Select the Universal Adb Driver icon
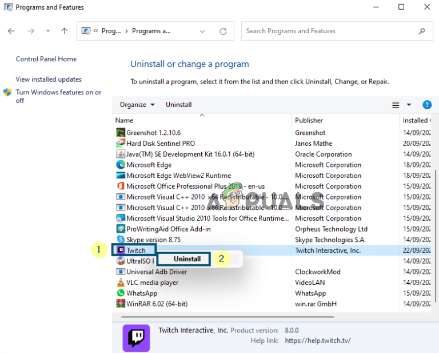439x353 pixels. point(121,272)
